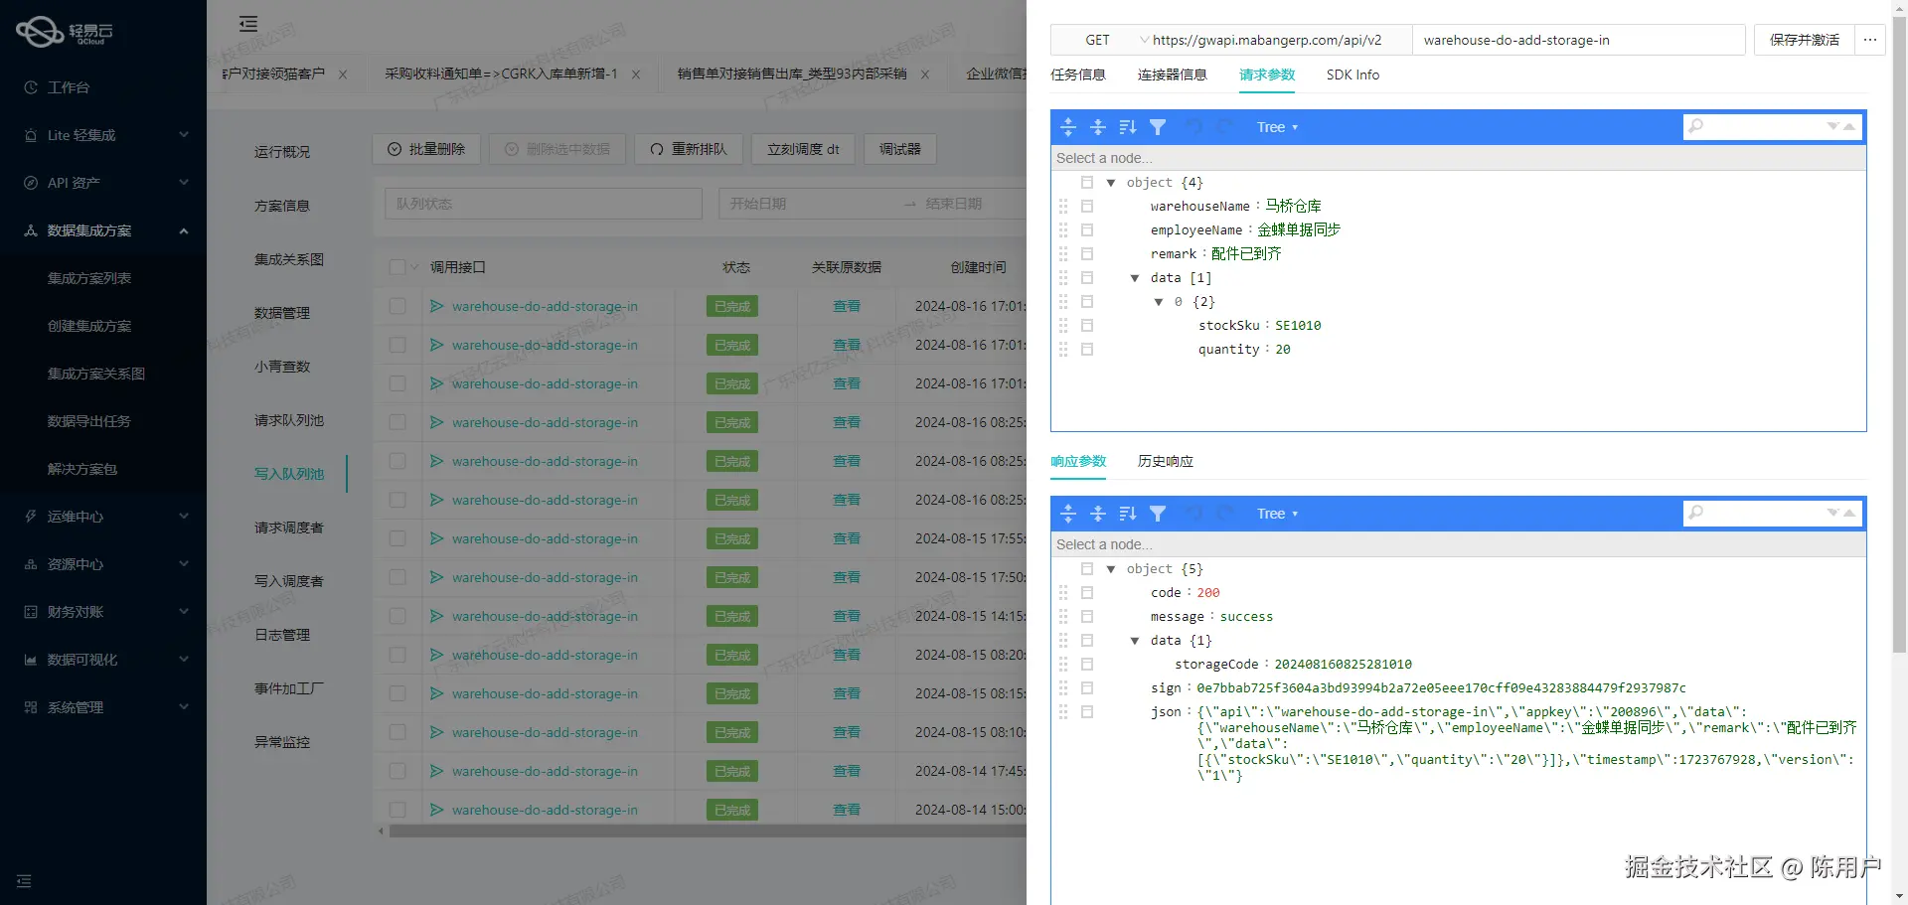Collapse all fields in the 请求参数 editor
This screenshot has width=1908, height=905.
tap(1098, 127)
